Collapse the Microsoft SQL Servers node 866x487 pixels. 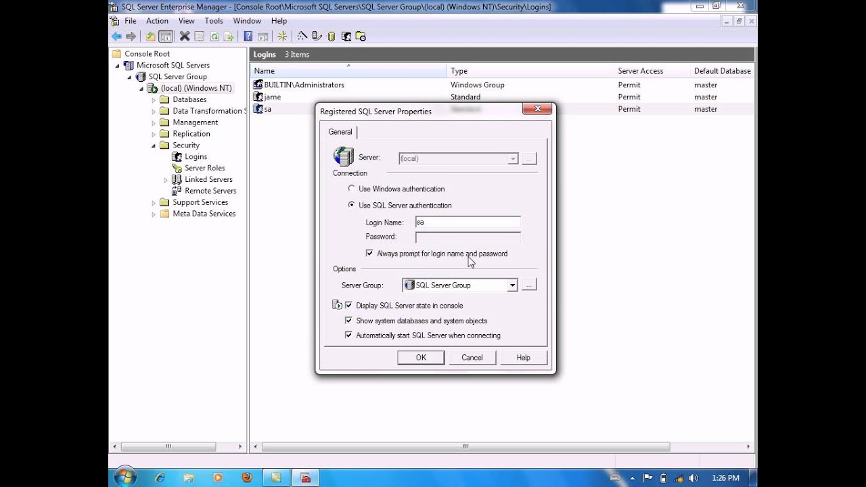pyautogui.click(x=117, y=66)
